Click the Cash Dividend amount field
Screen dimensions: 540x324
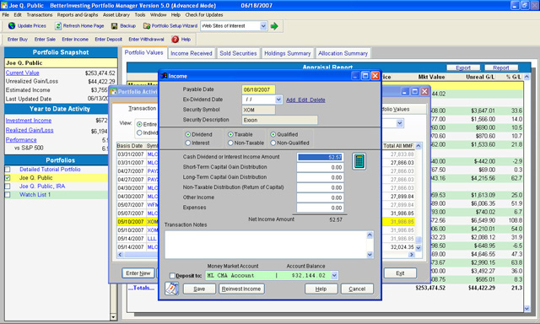pyautogui.click(x=321, y=157)
